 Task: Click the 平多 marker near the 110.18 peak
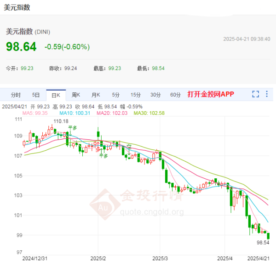[x=73, y=128]
